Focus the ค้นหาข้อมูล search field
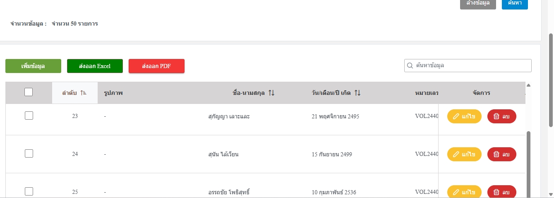The height and width of the screenshot is (198, 554). [468, 66]
